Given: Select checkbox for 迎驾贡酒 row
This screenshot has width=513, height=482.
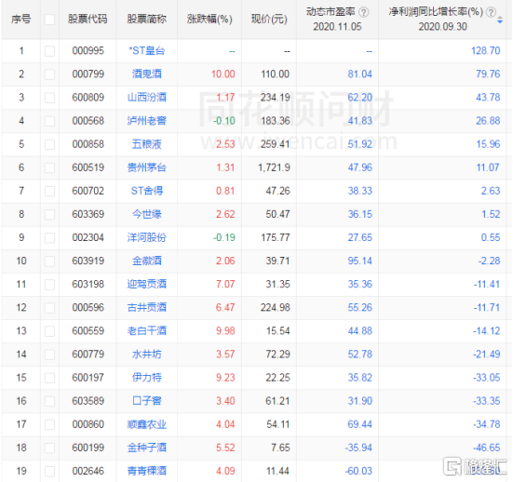Looking at the screenshot, I should [x=49, y=285].
